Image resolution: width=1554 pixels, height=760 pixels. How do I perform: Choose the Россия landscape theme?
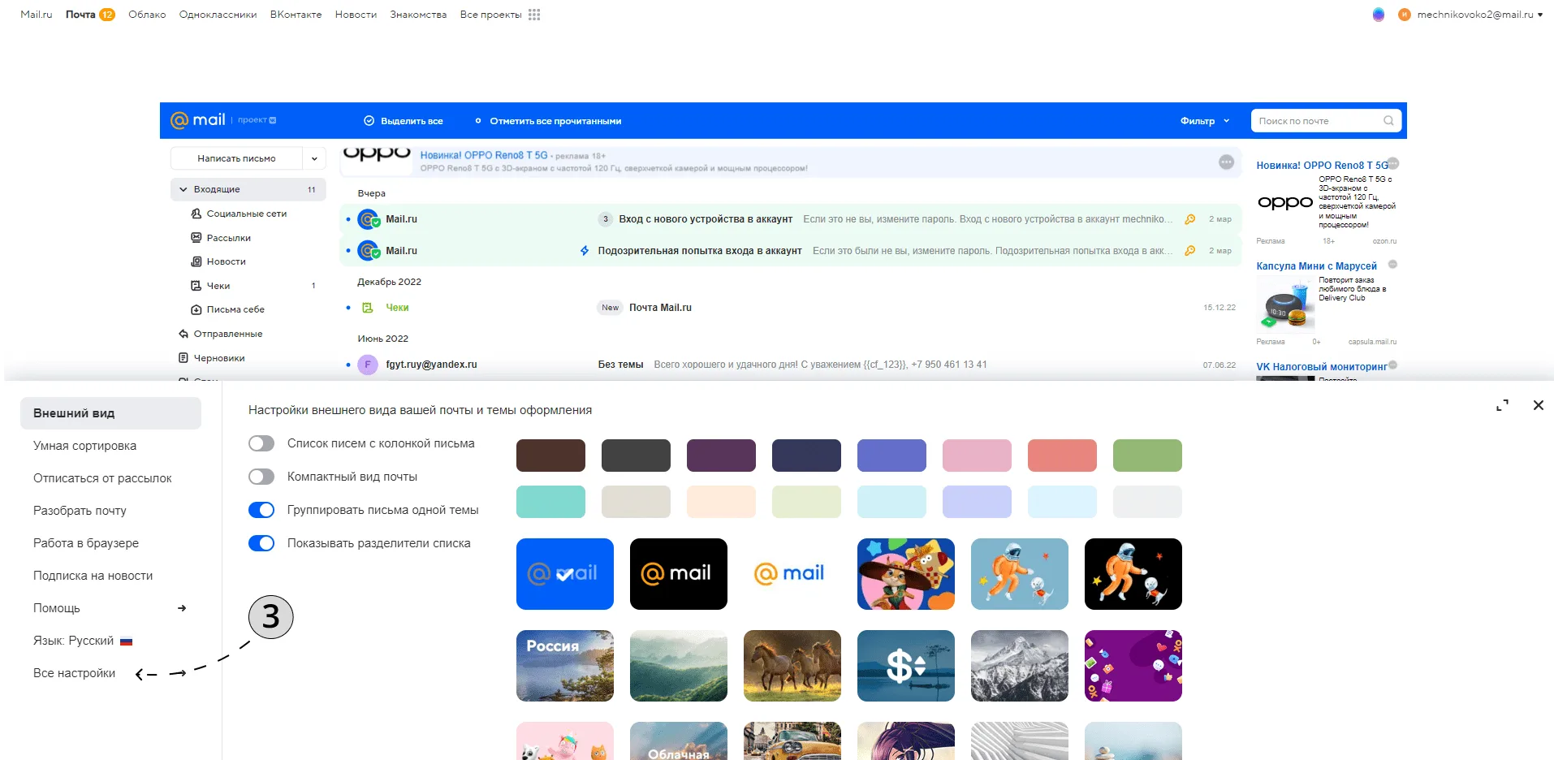click(x=565, y=666)
